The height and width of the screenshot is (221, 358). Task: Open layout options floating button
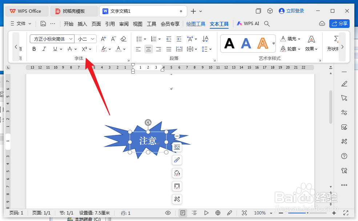[x=177, y=147]
